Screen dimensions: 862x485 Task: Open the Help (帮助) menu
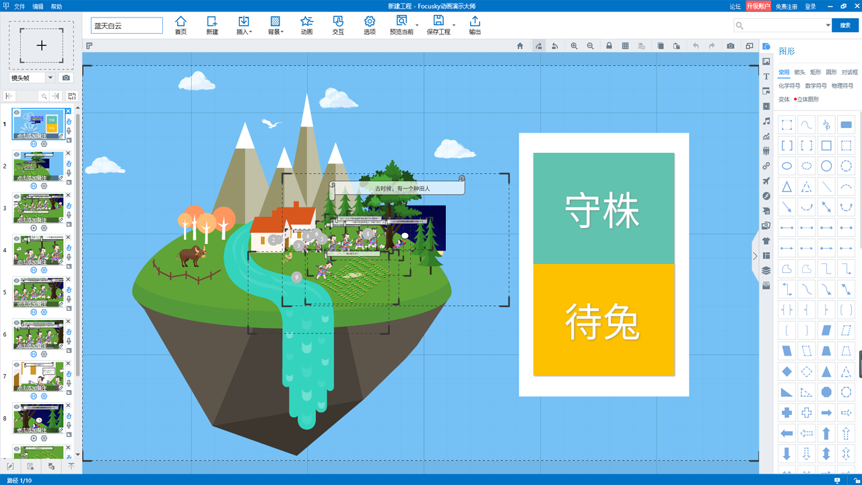[57, 6]
